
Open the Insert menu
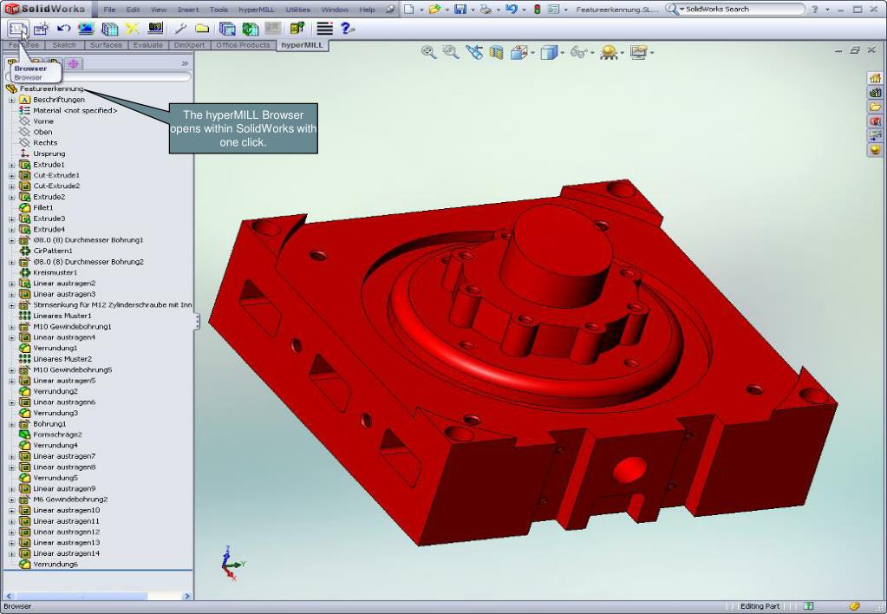tap(188, 10)
